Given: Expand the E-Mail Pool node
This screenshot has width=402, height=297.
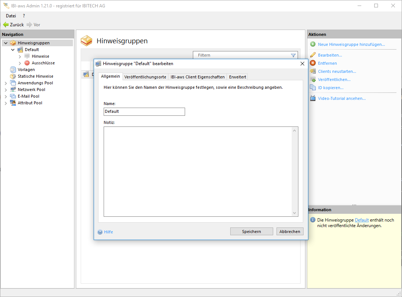Looking at the screenshot, I should (6, 97).
